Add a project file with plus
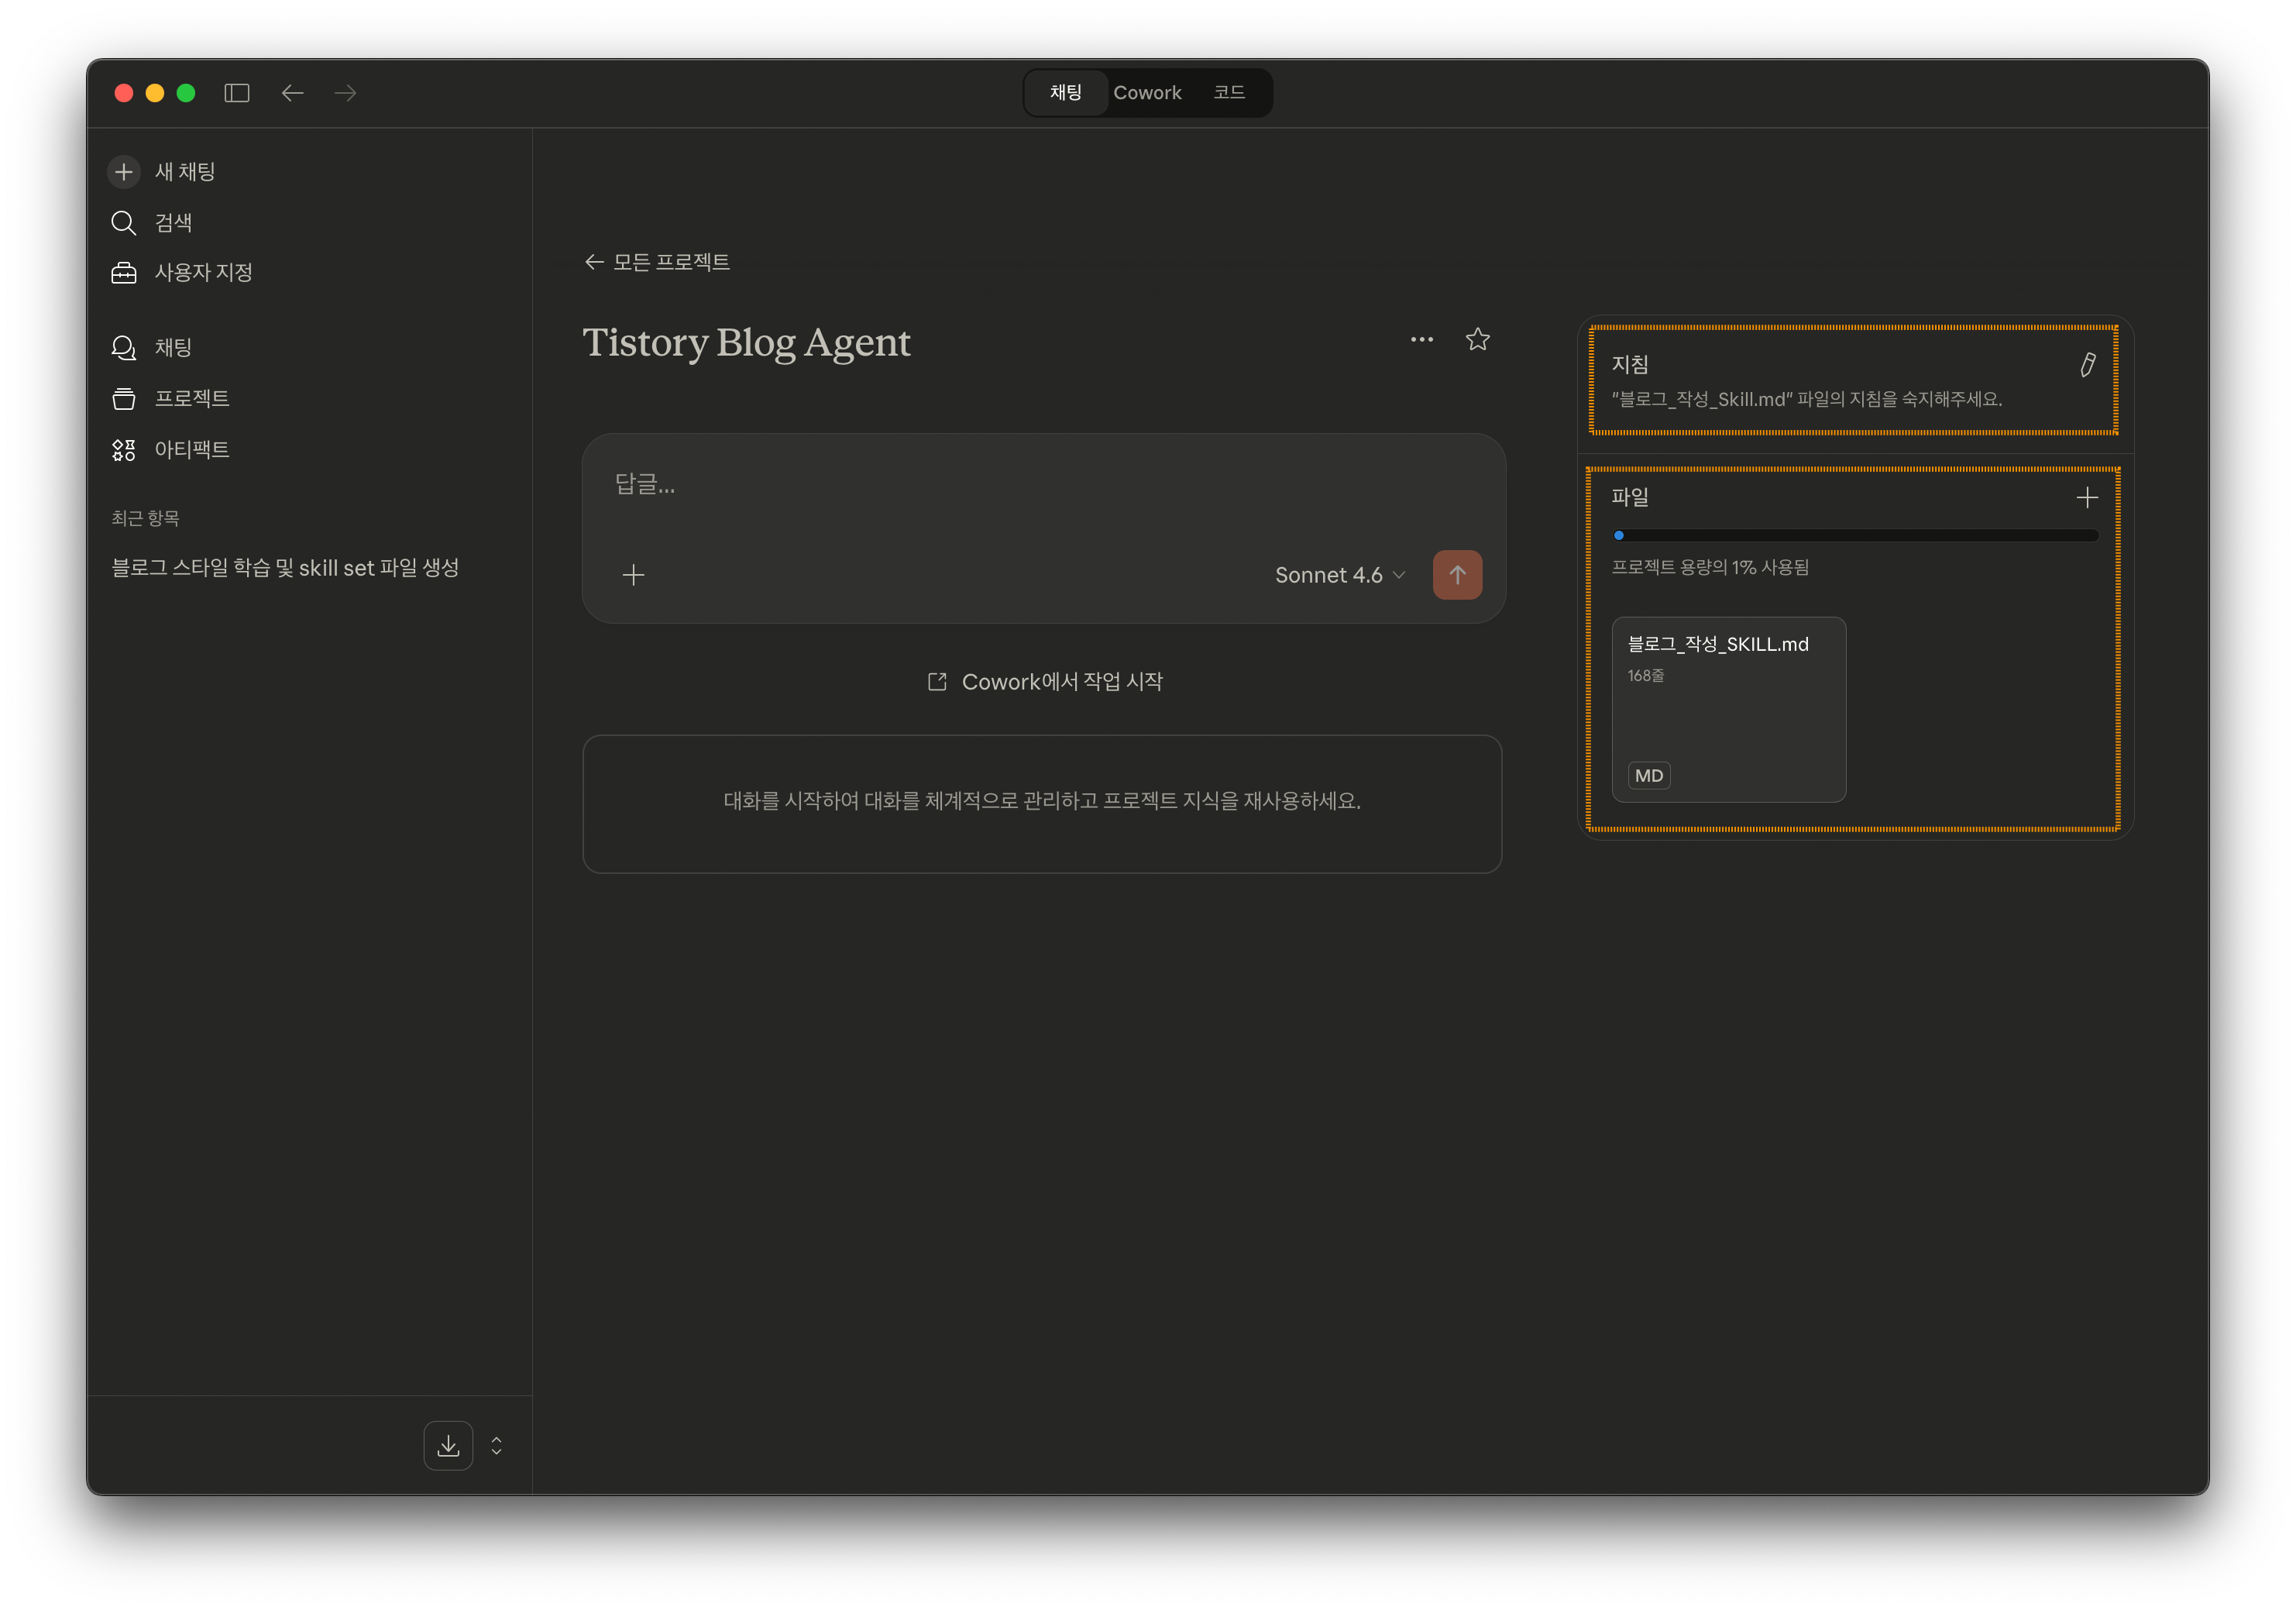This screenshot has width=2296, height=1610. tap(2086, 498)
